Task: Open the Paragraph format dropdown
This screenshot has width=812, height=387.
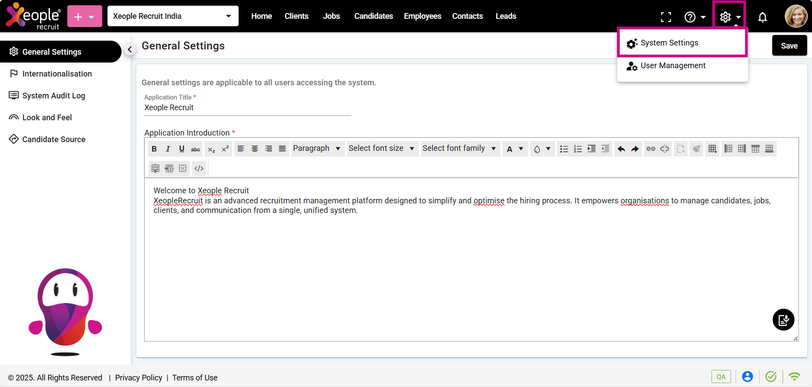Action: (x=316, y=149)
